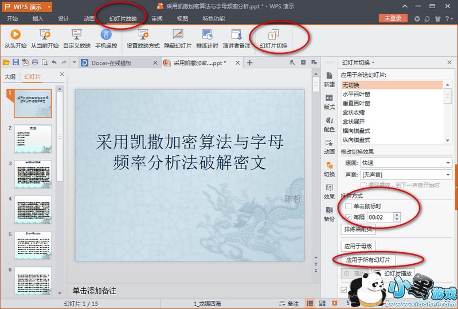458x309 pixels.
Task: Open slideshow setup (设置放映方式)
Action: pos(143,38)
